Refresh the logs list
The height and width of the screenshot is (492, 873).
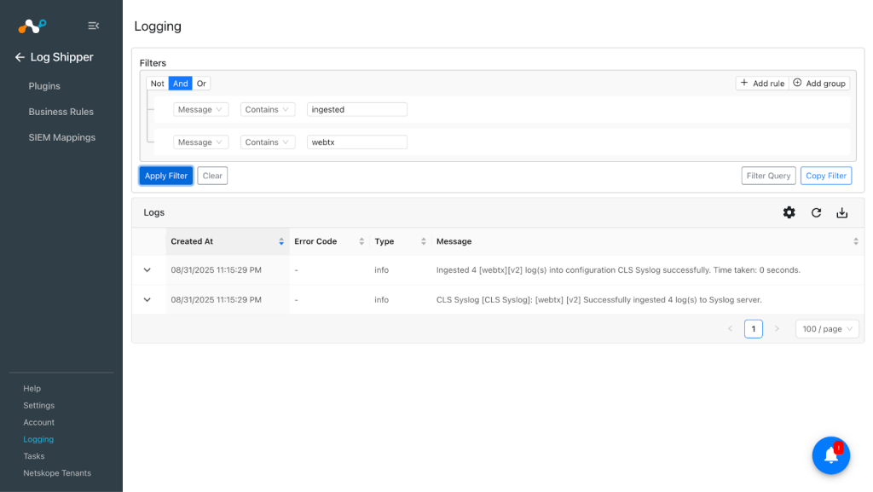click(816, 212)
